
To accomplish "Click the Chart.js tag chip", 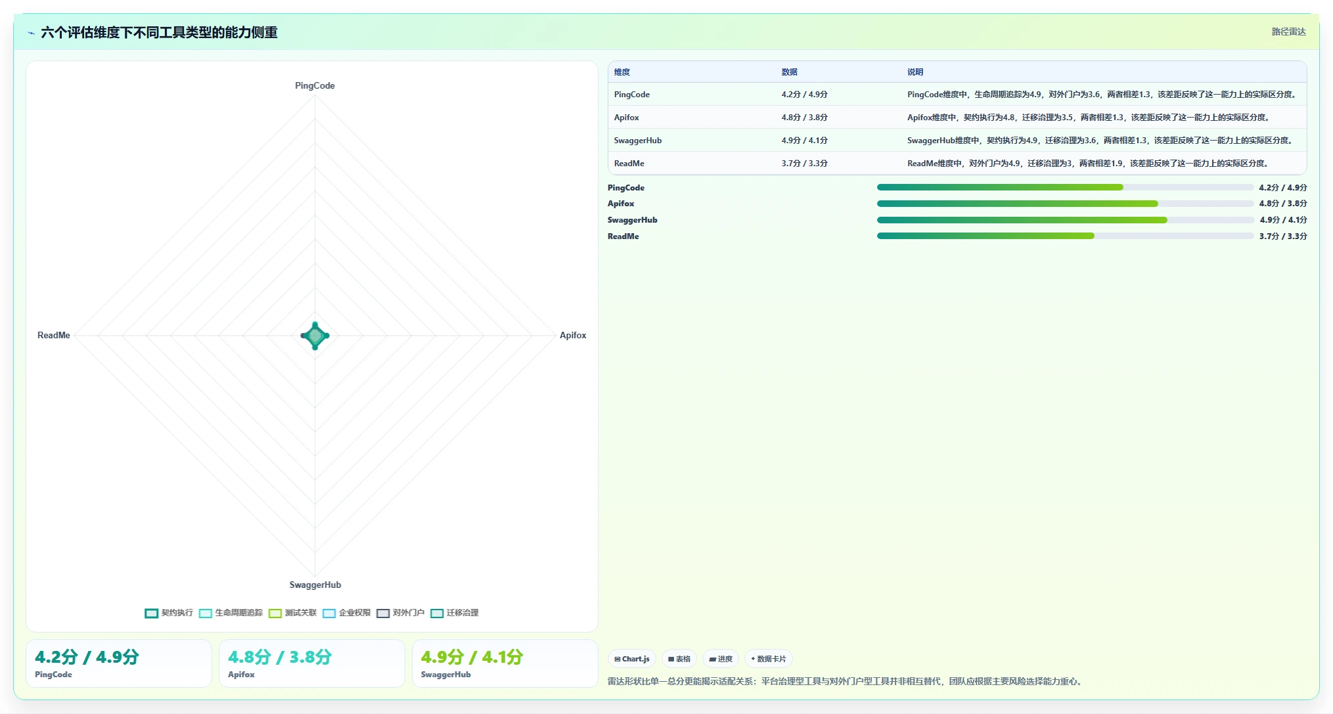I will pos(632,659).
